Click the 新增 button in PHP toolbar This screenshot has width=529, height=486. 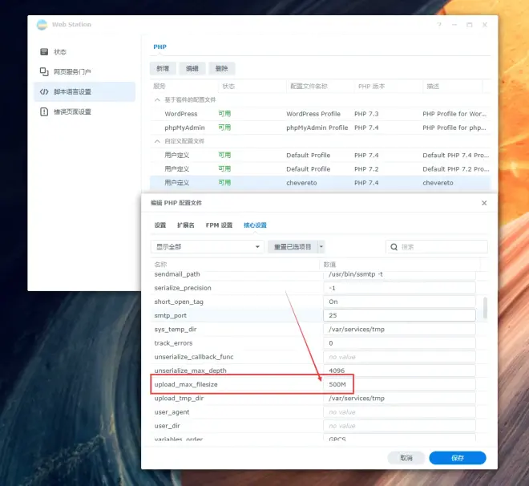[163, 68]
